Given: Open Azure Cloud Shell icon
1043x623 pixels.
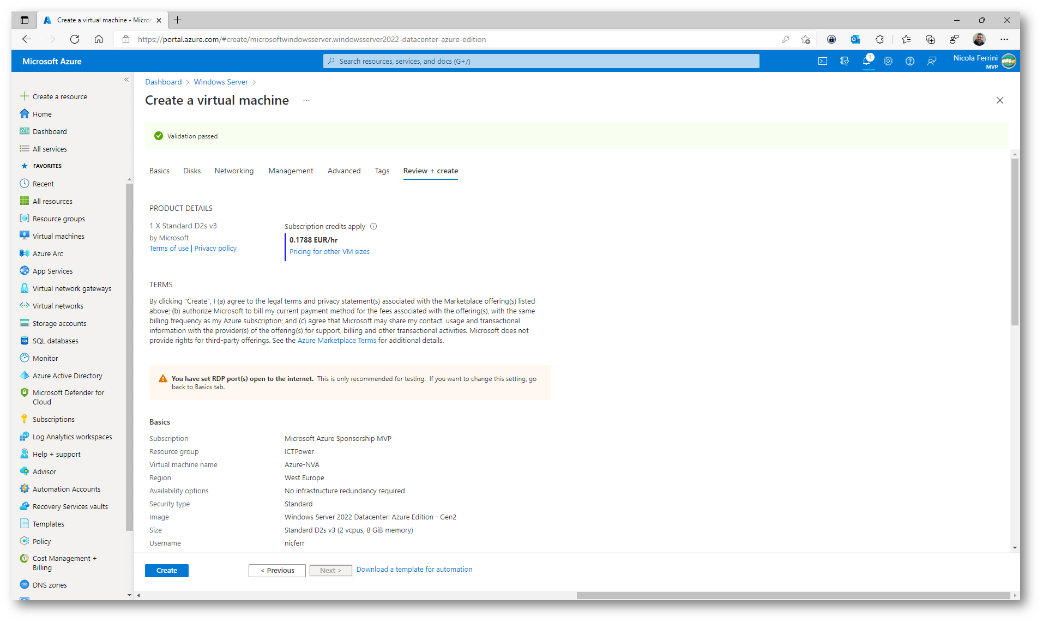Looking at the screenshot, I should [x=823, y=61].
